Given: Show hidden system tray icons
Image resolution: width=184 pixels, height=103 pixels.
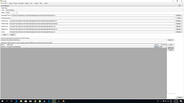Looking at the screenshot, I should tap(161, 101).
